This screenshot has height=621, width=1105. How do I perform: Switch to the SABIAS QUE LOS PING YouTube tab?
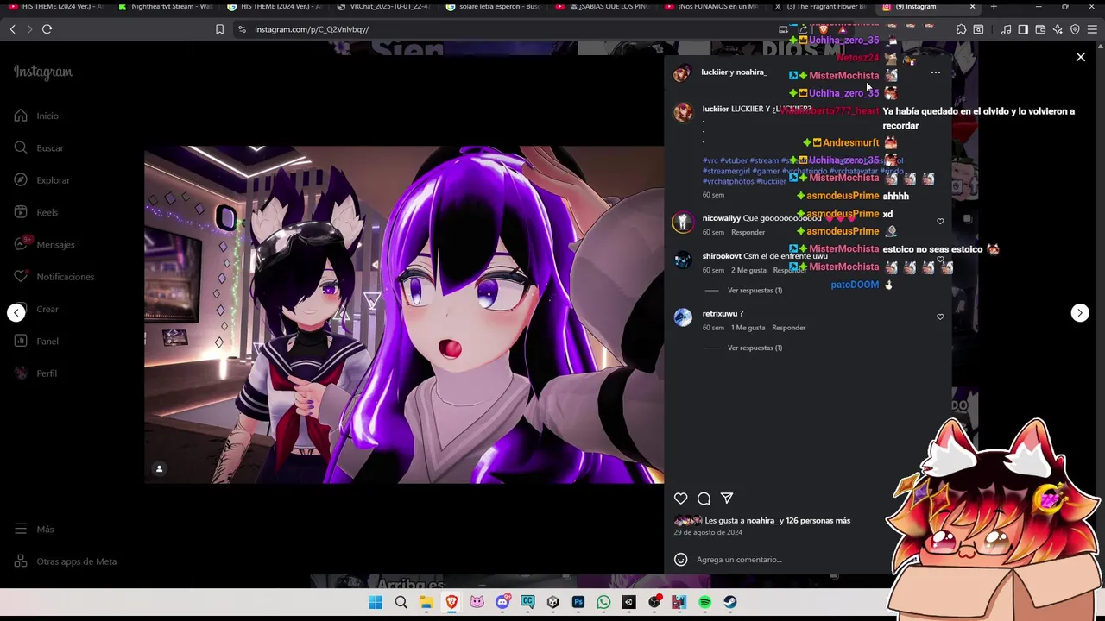[x=602, y=7]
